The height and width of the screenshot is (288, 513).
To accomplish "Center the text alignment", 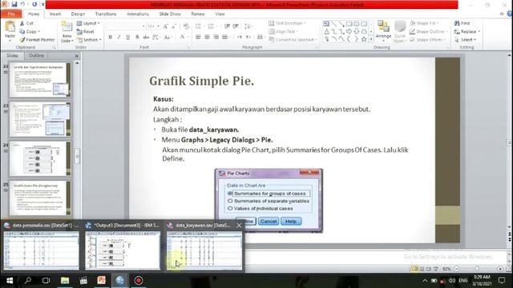I will pos(207,38).
